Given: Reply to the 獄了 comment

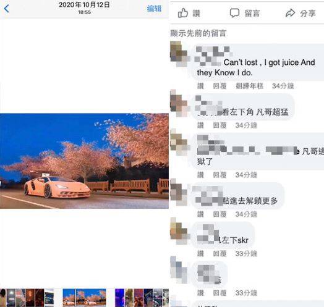Looking at the screenshot, I should coord(220,175).
